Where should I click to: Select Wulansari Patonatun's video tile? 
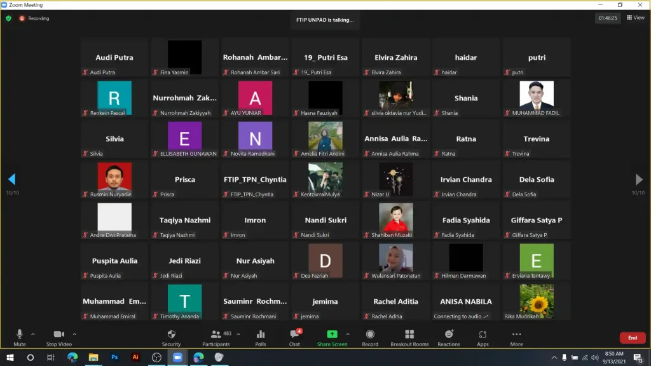point(395,261)
